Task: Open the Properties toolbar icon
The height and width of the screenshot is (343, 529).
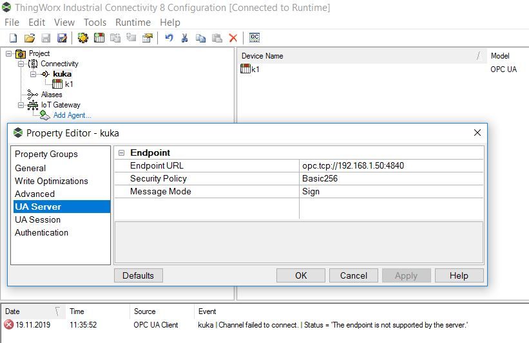Action: point(148,38)
